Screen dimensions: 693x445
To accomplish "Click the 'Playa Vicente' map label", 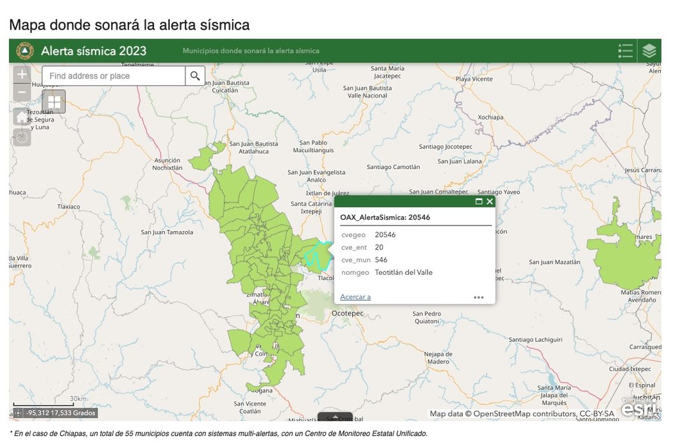I will click(x=474, y=79).
